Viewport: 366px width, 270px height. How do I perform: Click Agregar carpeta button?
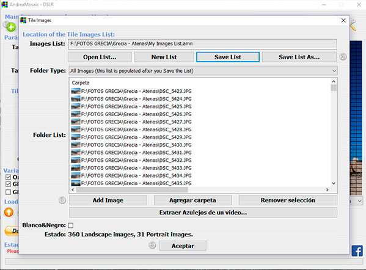[193, 200]
